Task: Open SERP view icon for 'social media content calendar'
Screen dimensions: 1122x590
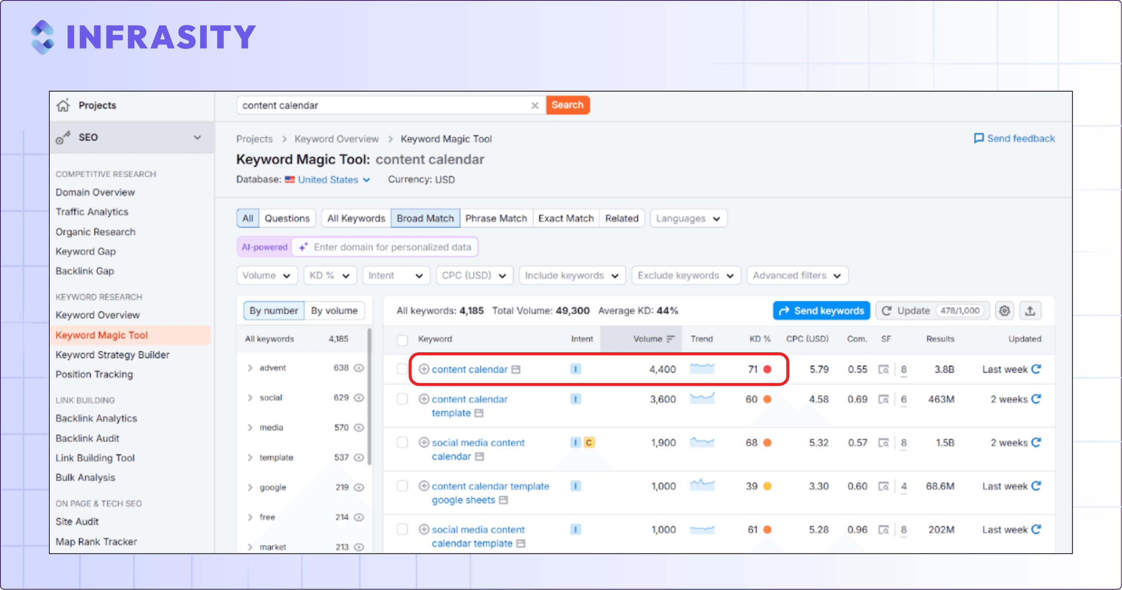Action: point(883,443)
